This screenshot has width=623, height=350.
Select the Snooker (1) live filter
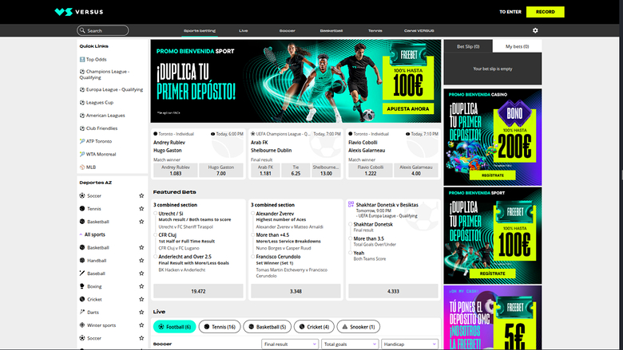click(x=359, y=326)
